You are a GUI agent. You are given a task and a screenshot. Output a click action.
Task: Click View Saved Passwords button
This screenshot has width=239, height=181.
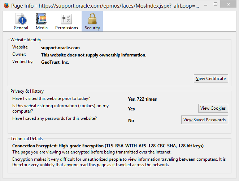(204, 120)
